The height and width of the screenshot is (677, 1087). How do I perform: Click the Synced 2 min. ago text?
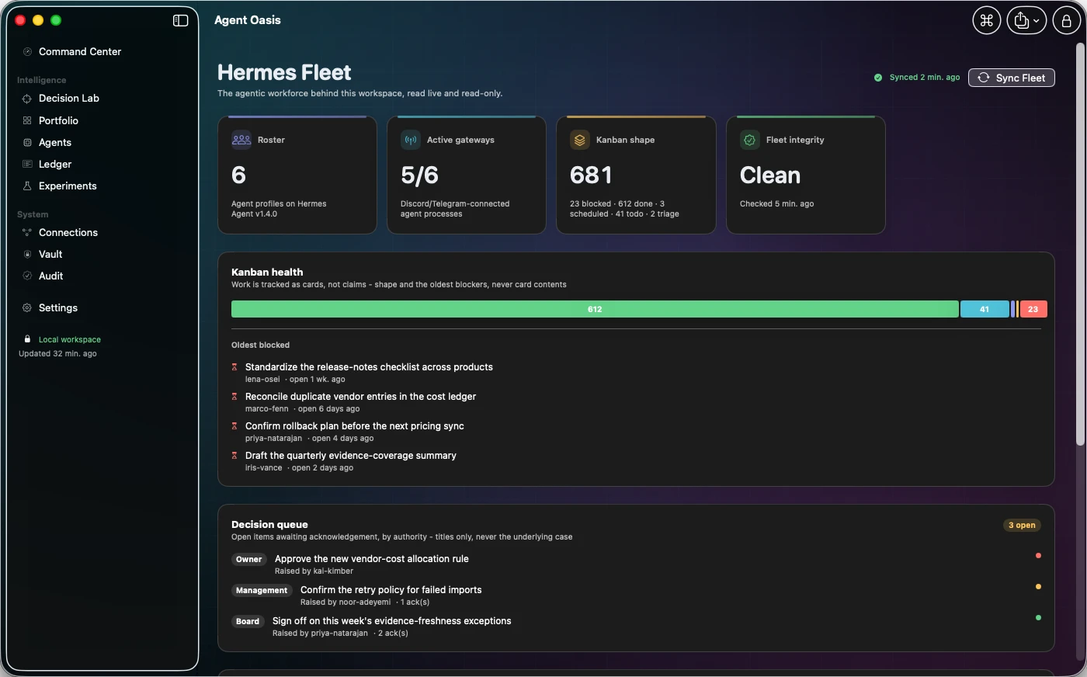[x=925, y=78]
